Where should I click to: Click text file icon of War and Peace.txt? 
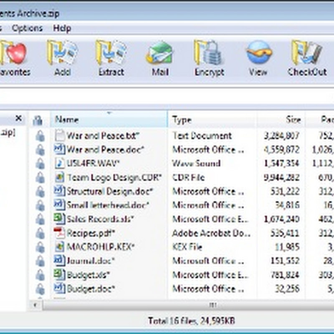[x=60, y=135]
